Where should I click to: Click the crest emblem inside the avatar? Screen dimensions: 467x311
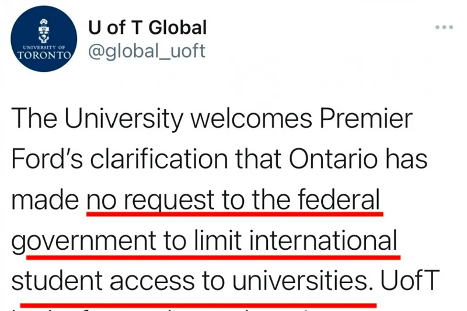coord(44,30)
